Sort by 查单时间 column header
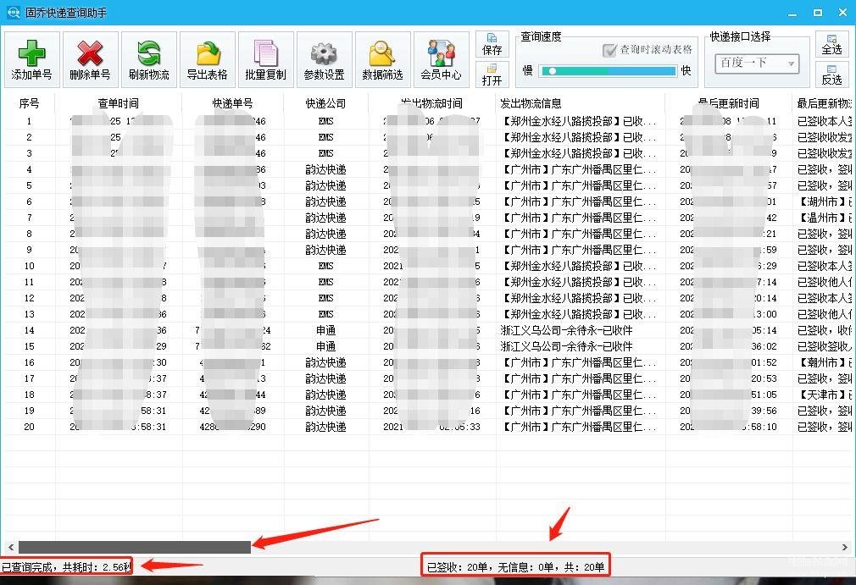 [119, 103]
